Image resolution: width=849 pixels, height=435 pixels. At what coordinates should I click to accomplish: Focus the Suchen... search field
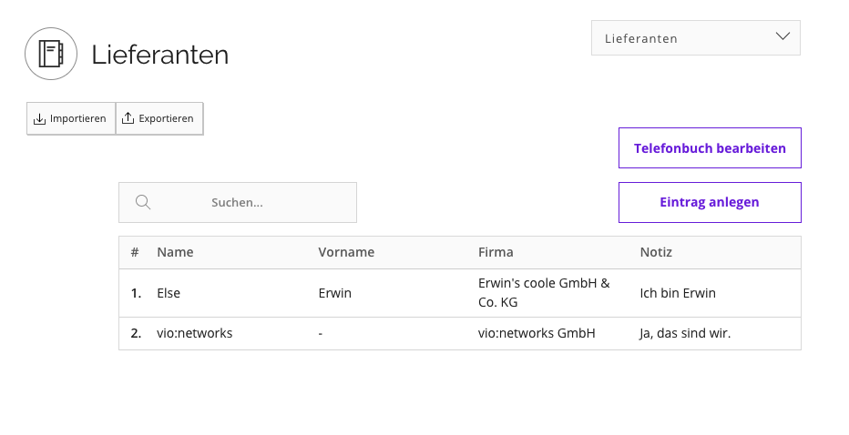click(x=238, y=202)
